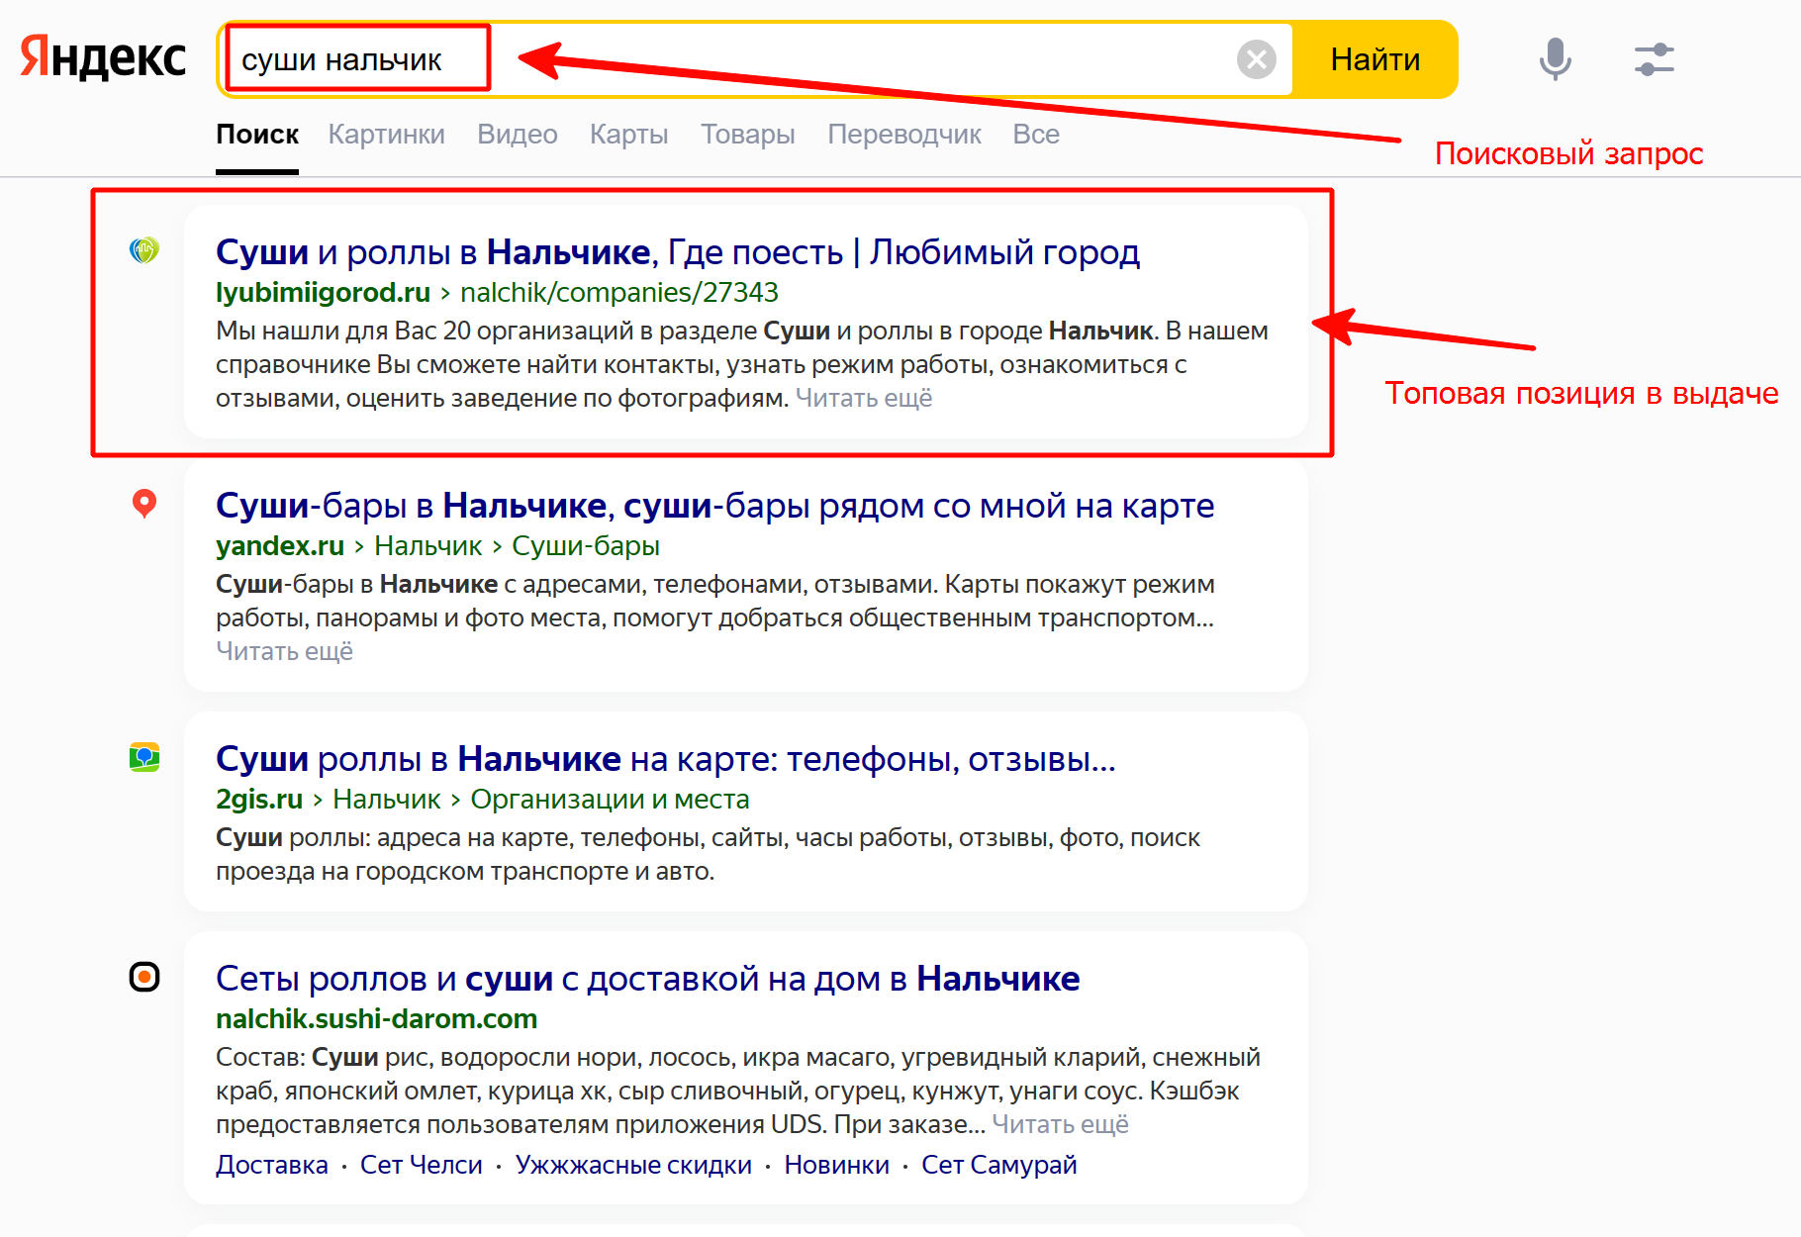Image resolution: width=1801 pixels, height=1237 pixels.
Task: Click the 2GIS favicon
Action: [x=144, y=758]
